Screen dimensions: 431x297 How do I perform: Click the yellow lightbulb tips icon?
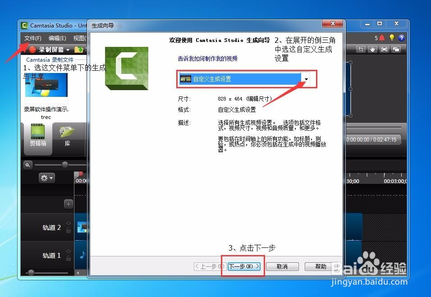click(392, 38)
